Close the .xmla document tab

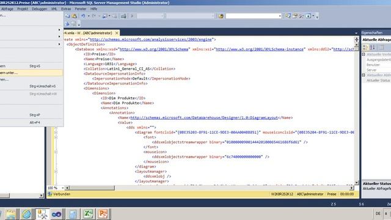pos(117,33)
